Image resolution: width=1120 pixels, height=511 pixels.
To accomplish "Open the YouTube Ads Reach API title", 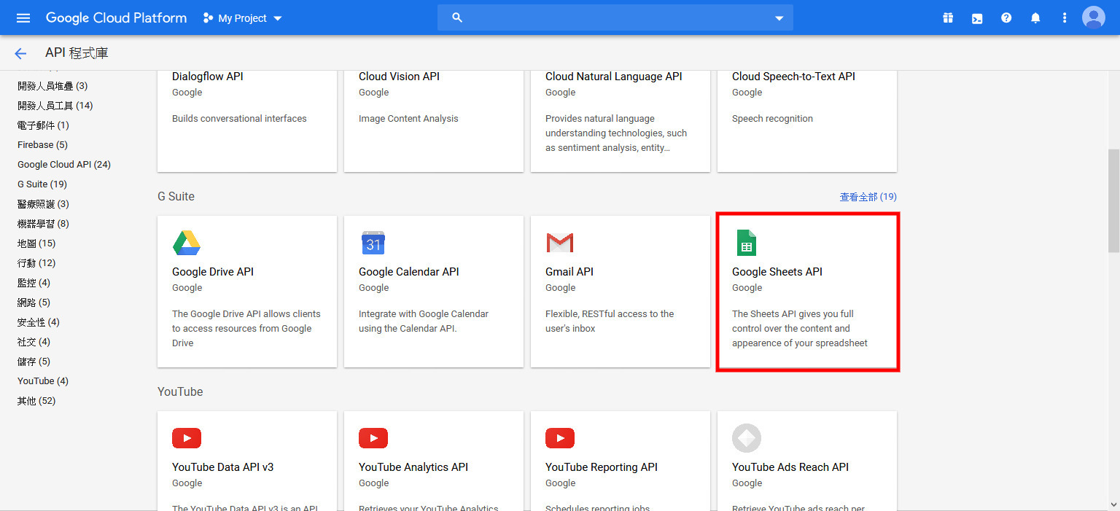I will (790, 467).
